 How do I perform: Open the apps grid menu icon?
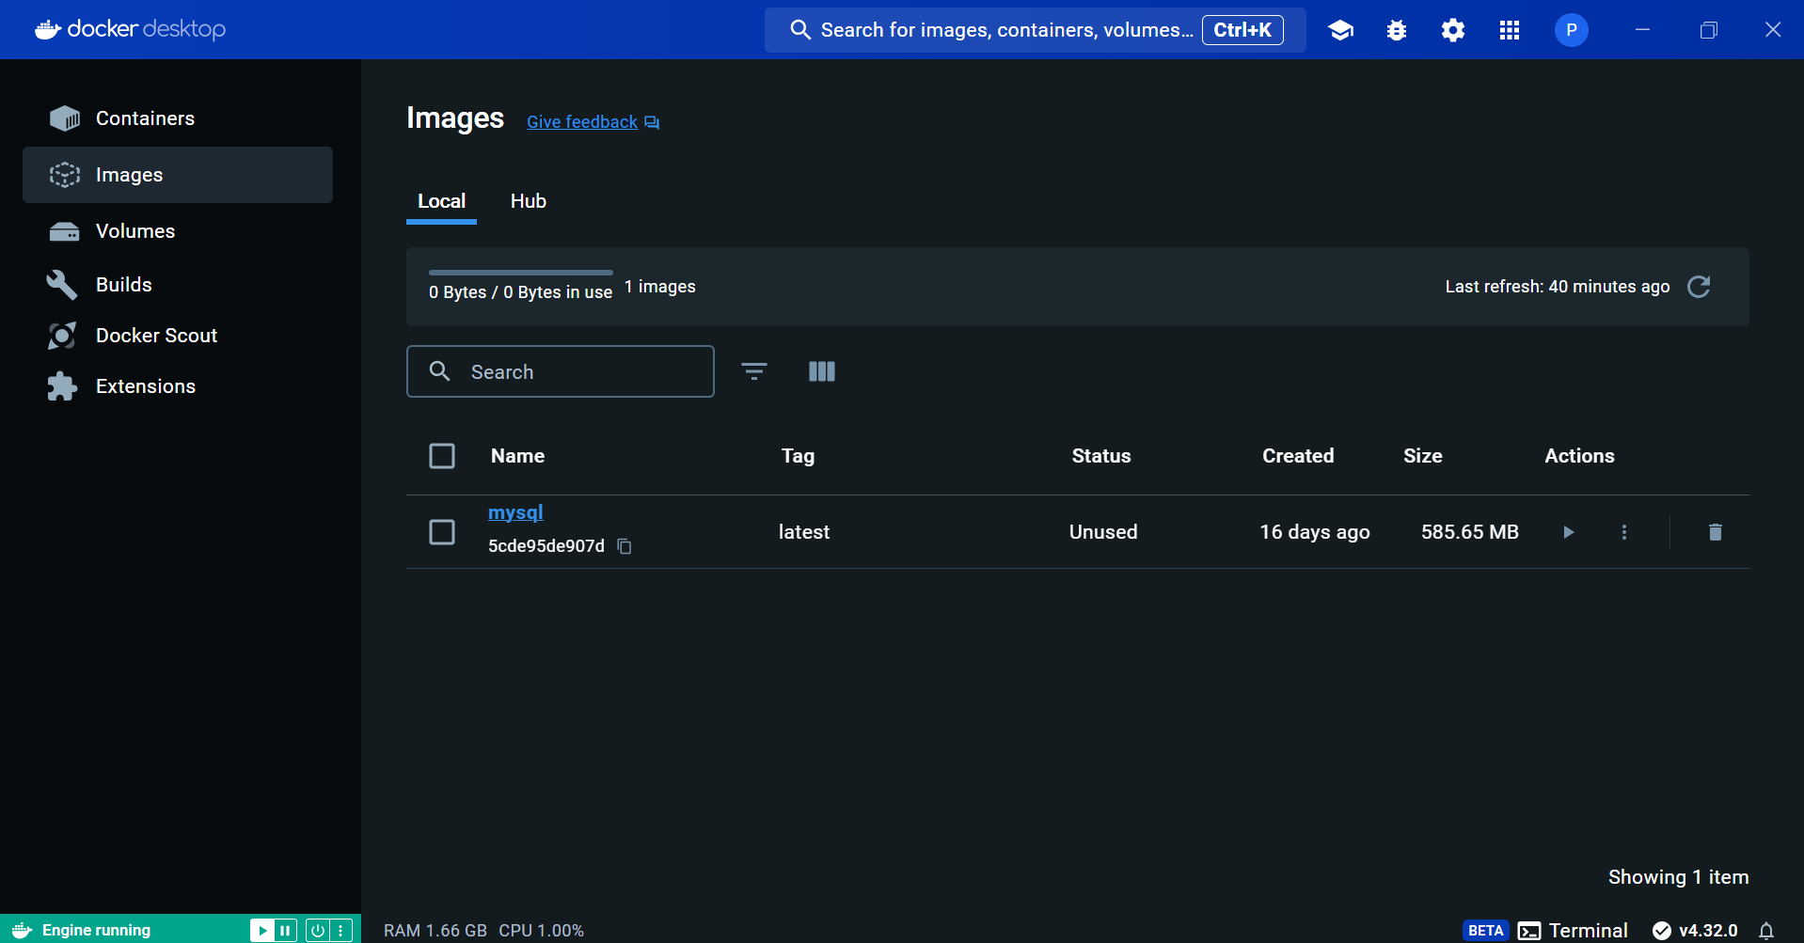(1510, 30)
